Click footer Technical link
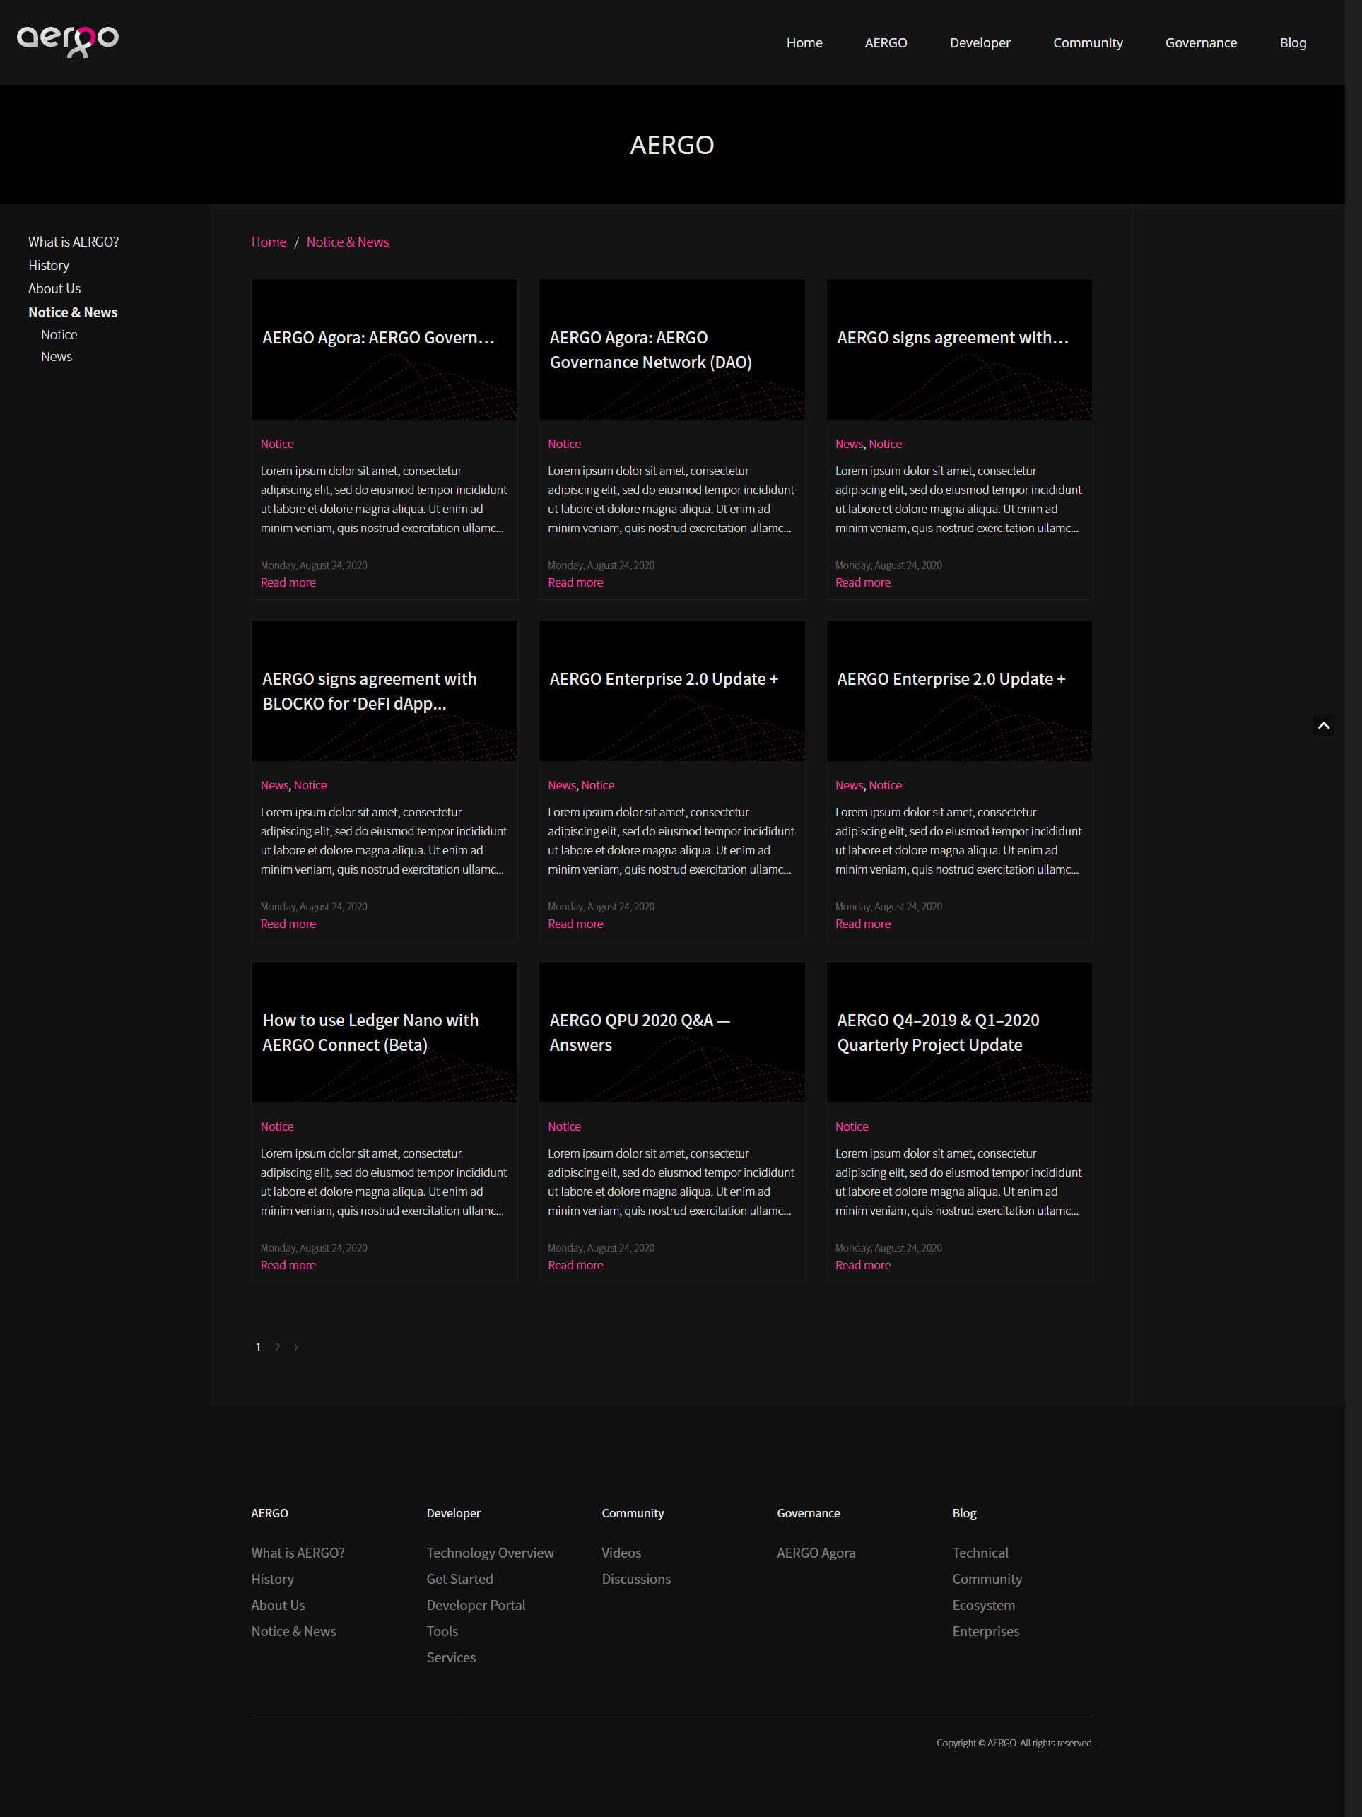1362x1817 pixels. point(980,1553)
